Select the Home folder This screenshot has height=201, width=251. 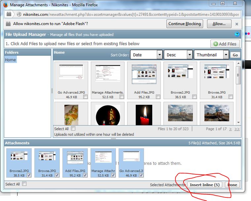tap(10, 60)
